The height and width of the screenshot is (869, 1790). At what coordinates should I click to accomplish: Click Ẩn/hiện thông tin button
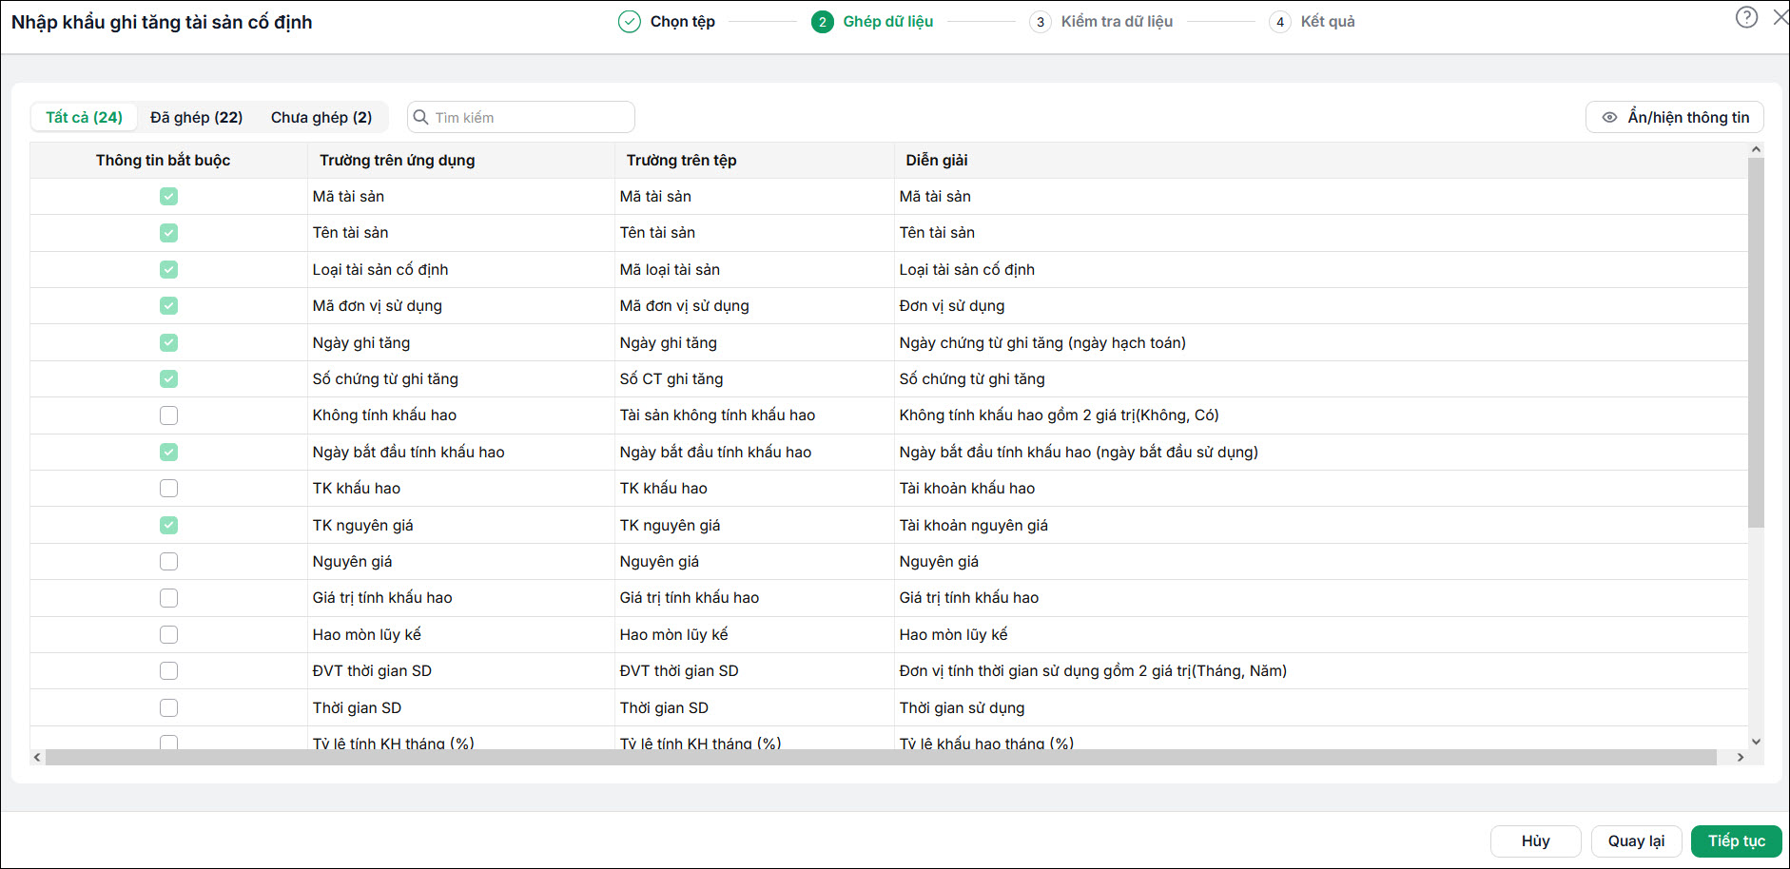click(1675, 118)
